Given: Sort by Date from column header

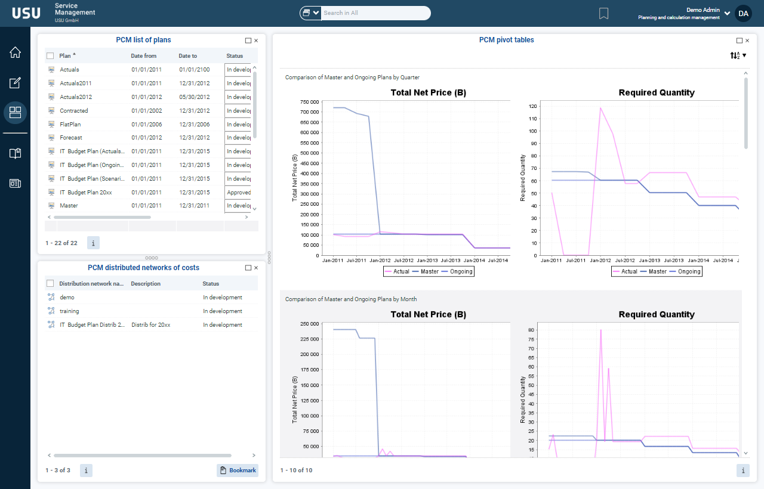Looking at the screenshot, I should click(144, 56).
